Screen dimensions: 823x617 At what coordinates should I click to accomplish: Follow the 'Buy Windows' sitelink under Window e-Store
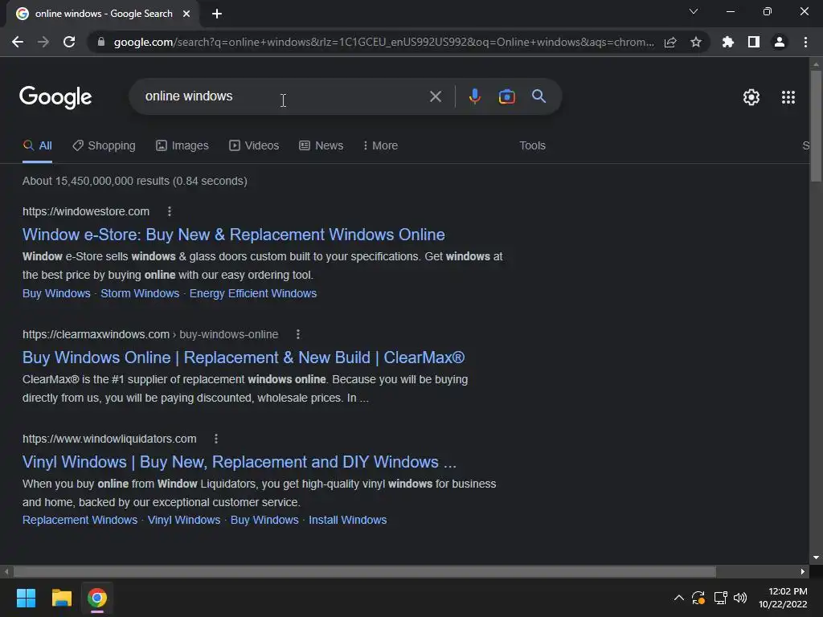[56, 293]
